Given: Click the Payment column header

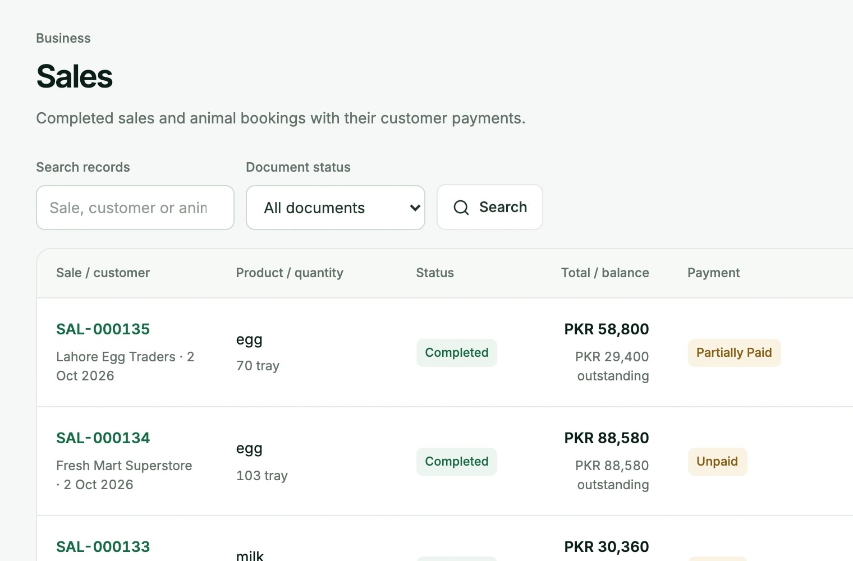Looking at the screenshot, I should (714, 273).
